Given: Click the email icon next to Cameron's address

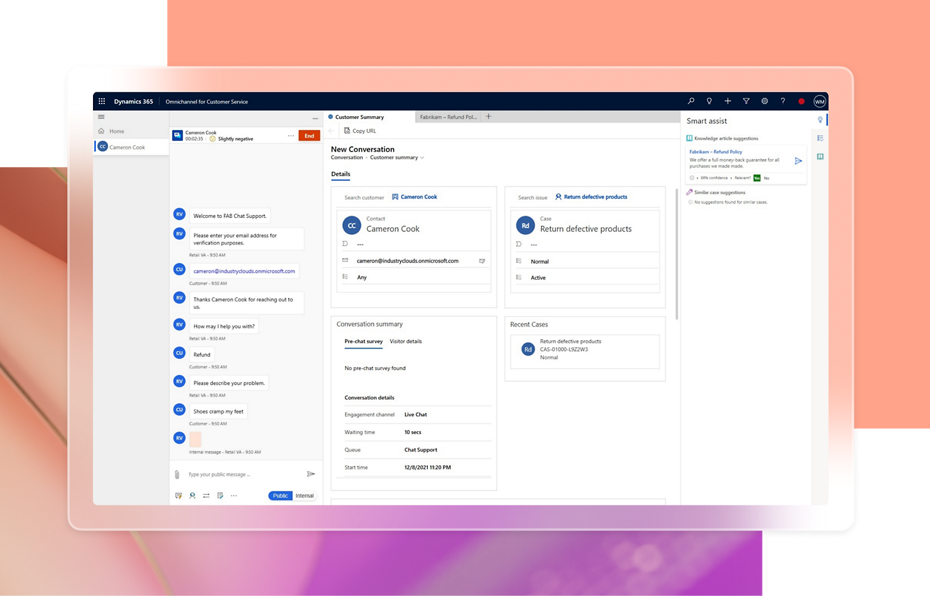Looking at the screenshot, I should pos(482,261).
